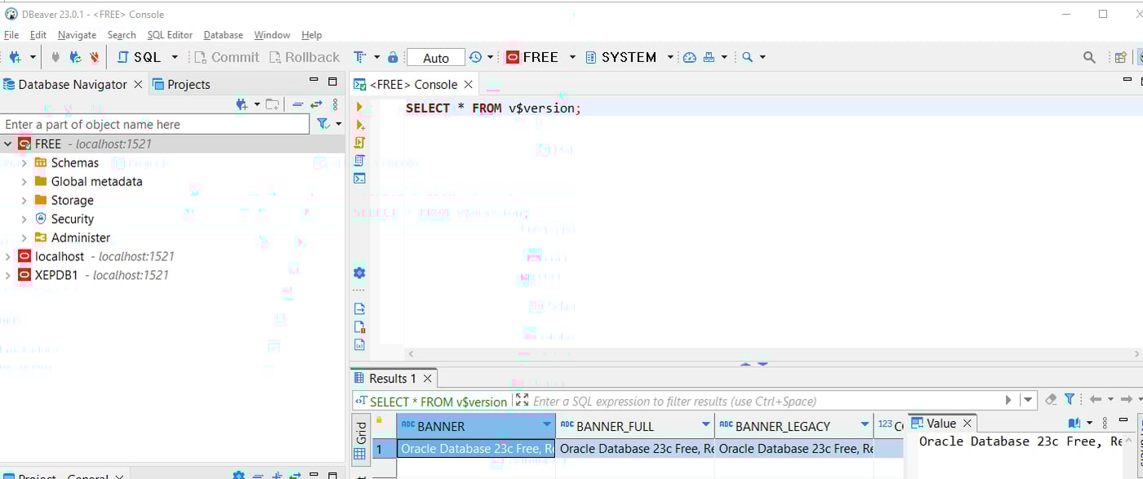Toggle the Auto transaction mode field
Screen dimensions: 1143x479
tap(435, 57)
